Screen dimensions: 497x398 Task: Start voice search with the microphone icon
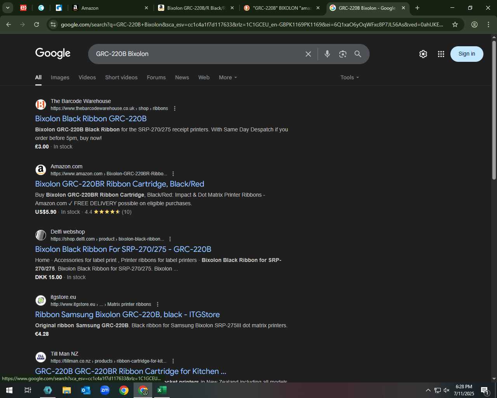(x=327, y=54)
